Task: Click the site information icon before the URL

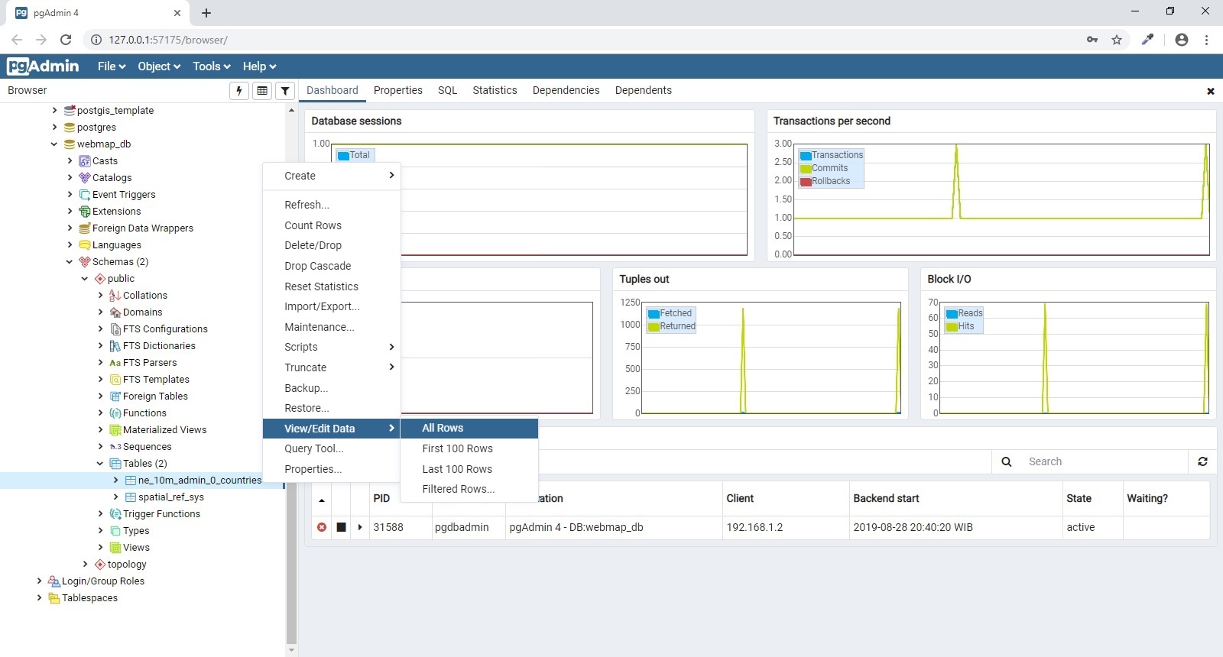Action: tap(96, 40)
